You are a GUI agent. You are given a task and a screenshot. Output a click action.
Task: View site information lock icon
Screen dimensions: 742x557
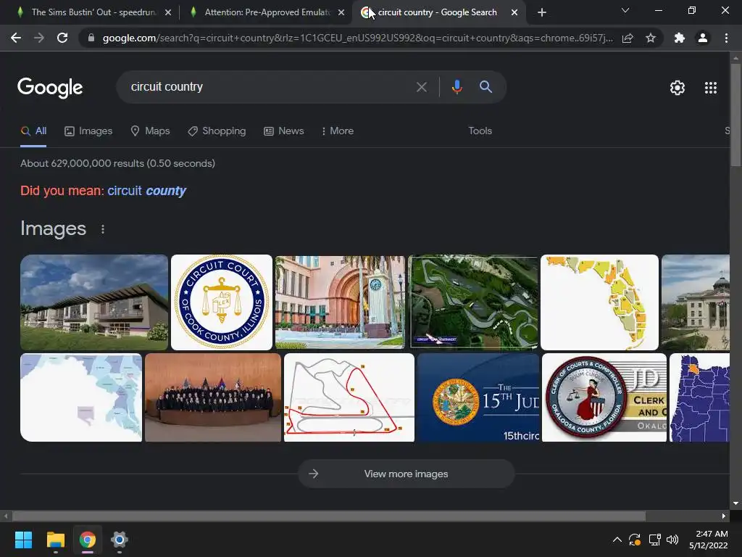click(91, 38)
